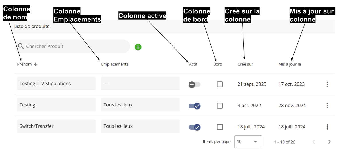The image size is (337, 153).
Task: Select the Testing LTV Stipulations name field
Action: [56, 83]
